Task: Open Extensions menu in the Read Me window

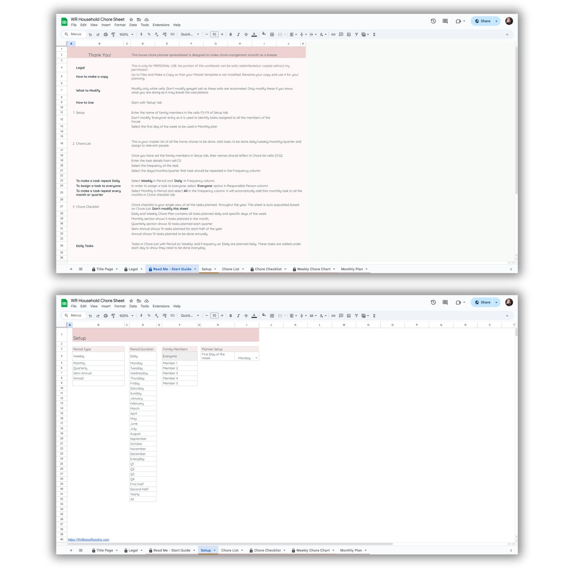Action: pyautogui.click(x=161, y=25)
